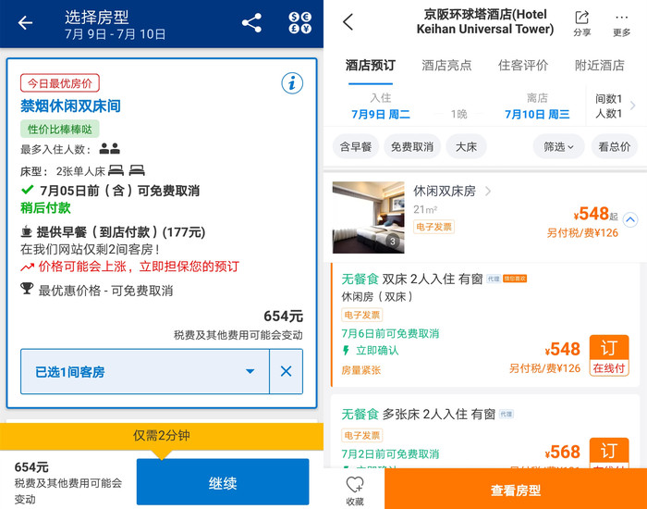Switch to the 住客评价 tab

[x=523, y=66]
